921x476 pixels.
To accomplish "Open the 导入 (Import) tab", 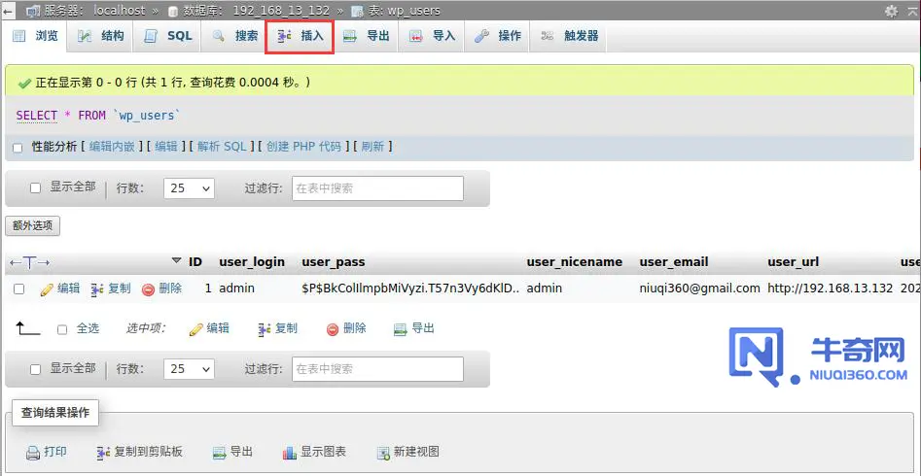I will 433,36.
